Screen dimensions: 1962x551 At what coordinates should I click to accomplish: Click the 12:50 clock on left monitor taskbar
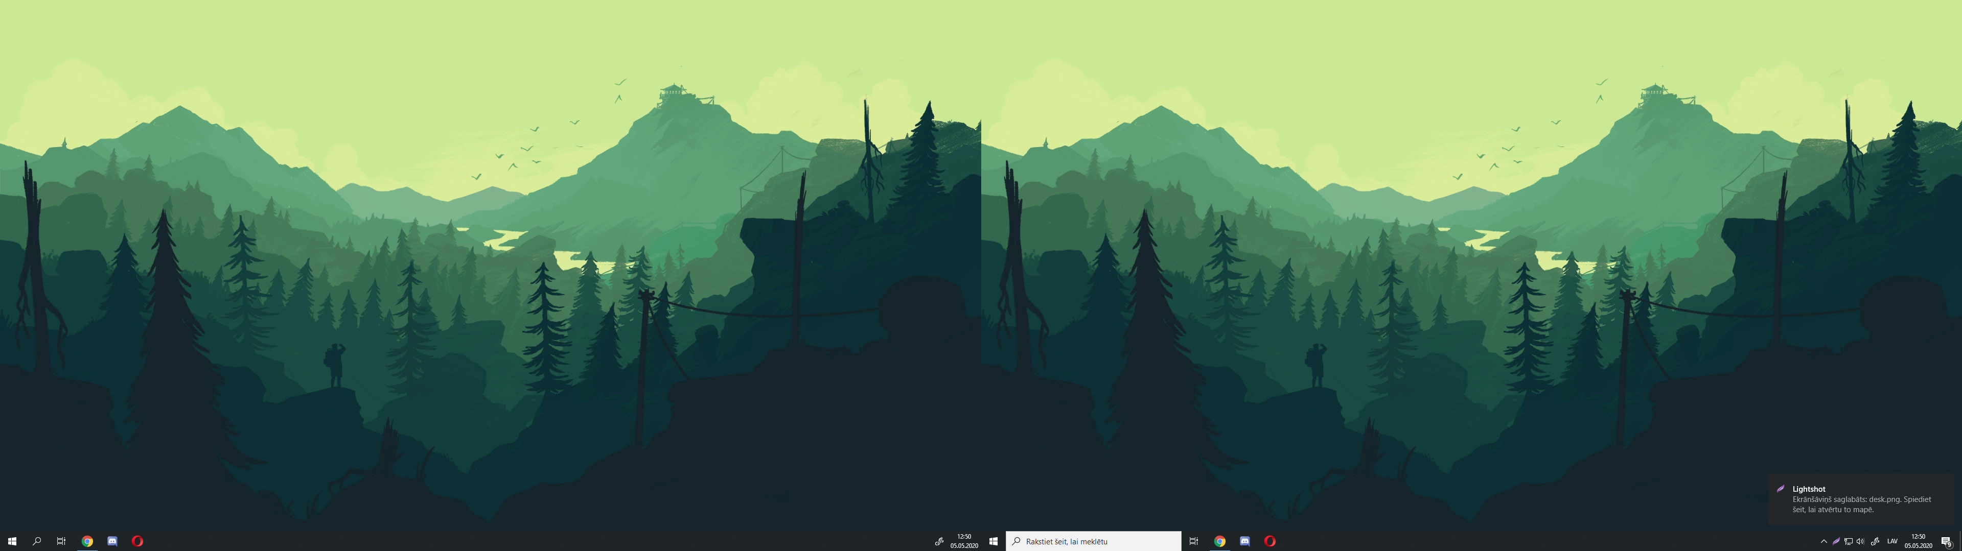pyautogui.click(x=964, y=541)
